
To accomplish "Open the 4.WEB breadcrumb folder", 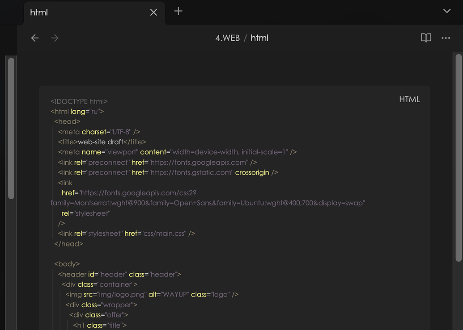I will point(227,38).
